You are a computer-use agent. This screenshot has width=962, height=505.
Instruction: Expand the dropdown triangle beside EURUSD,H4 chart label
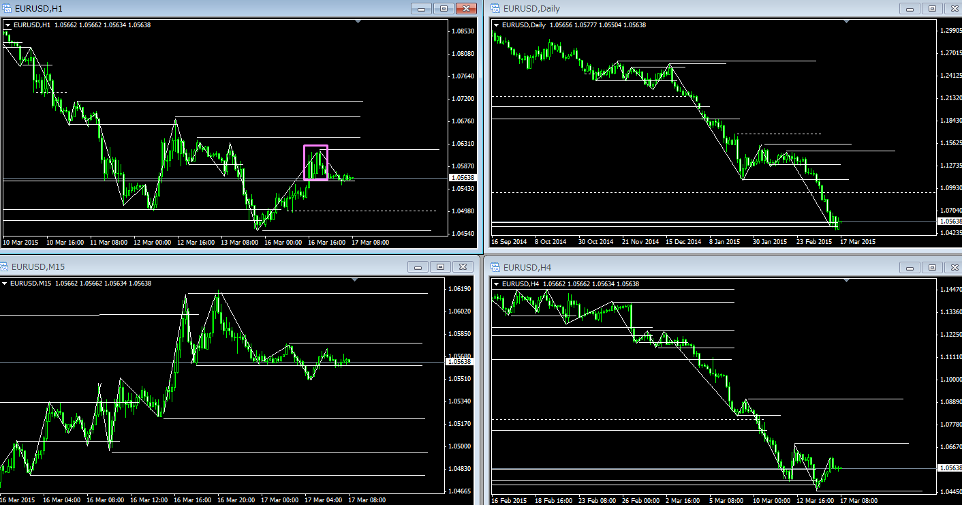tap(497, 284)
